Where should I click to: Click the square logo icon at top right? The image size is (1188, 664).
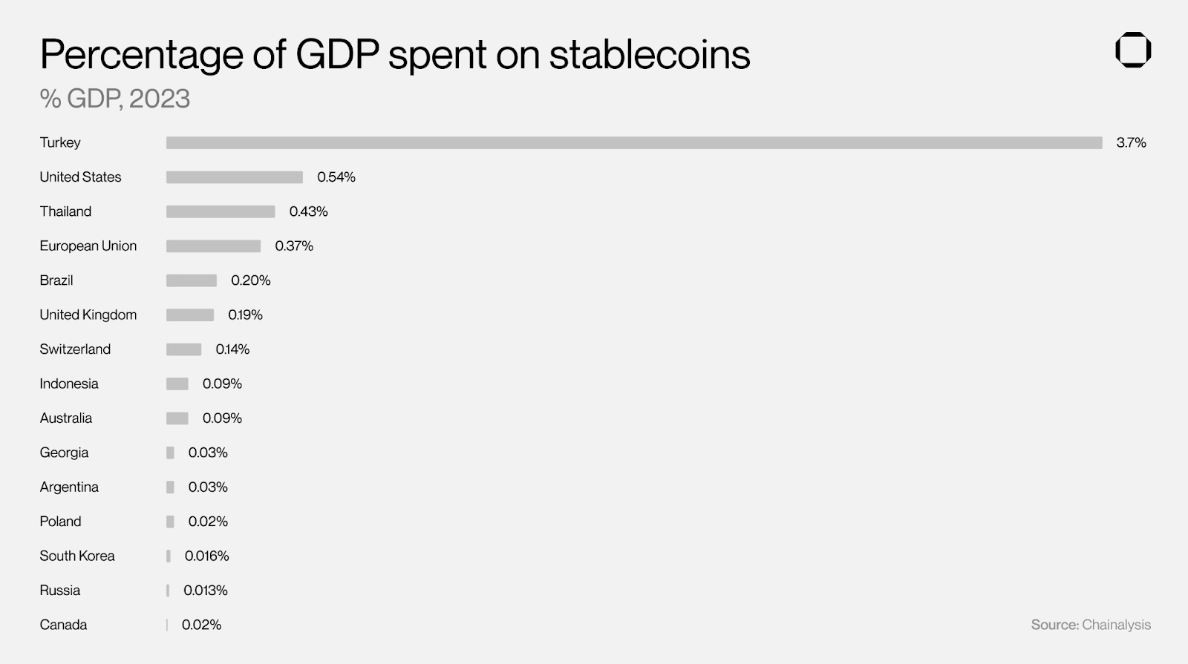click(x=1133, y=50)
